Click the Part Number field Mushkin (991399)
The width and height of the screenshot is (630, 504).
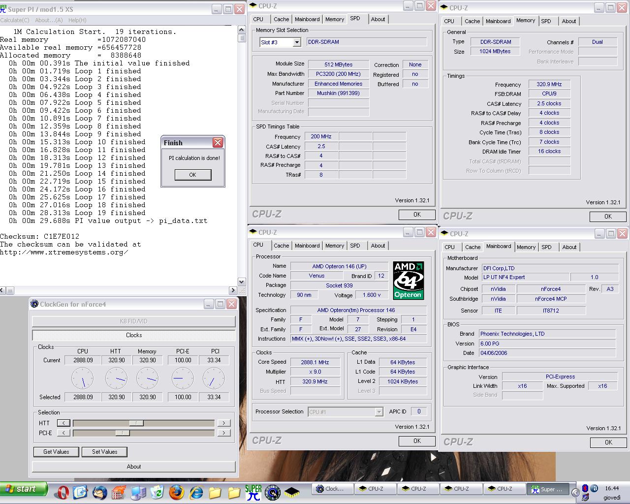point(338,94)
